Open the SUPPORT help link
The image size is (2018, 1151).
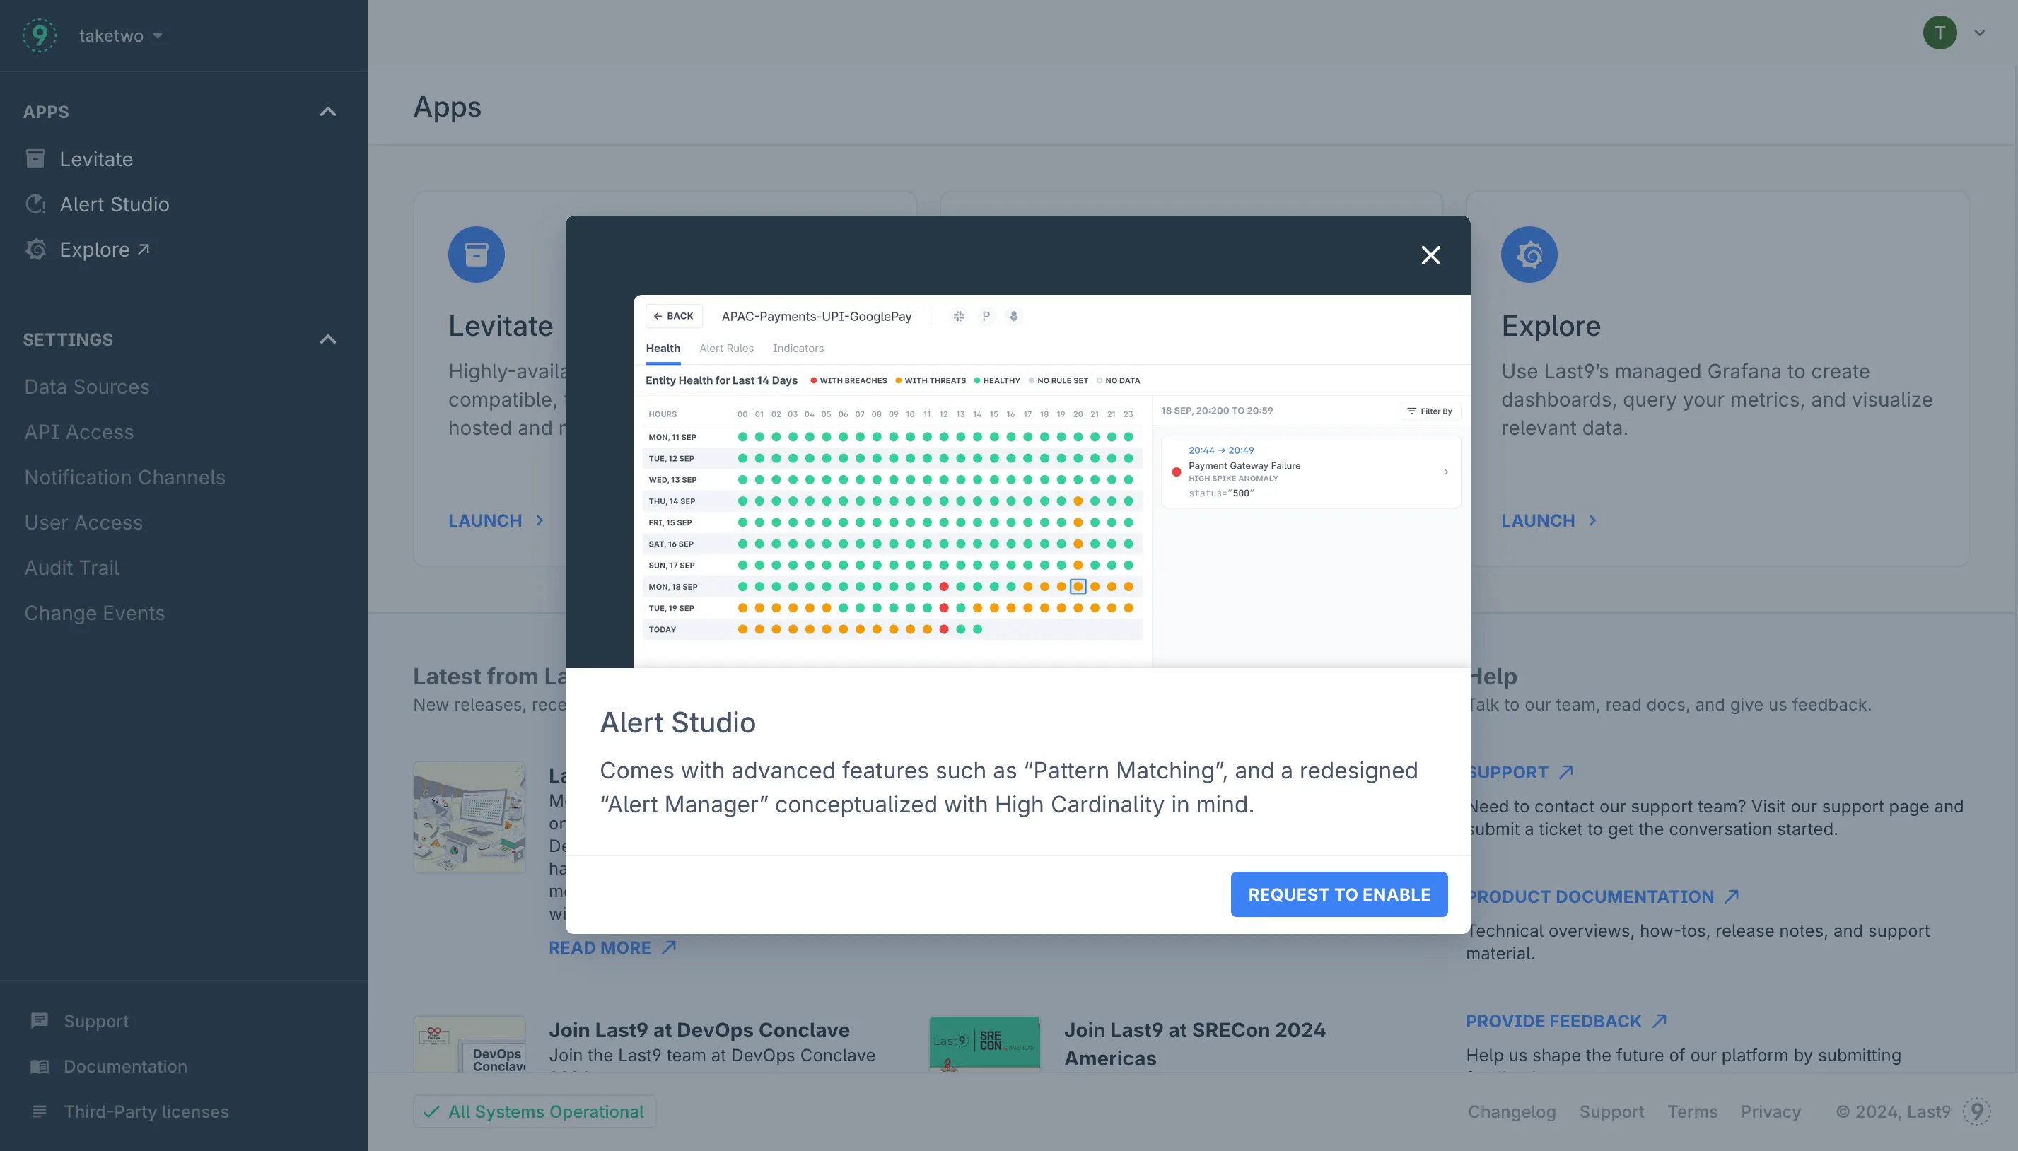[1520, 772]
